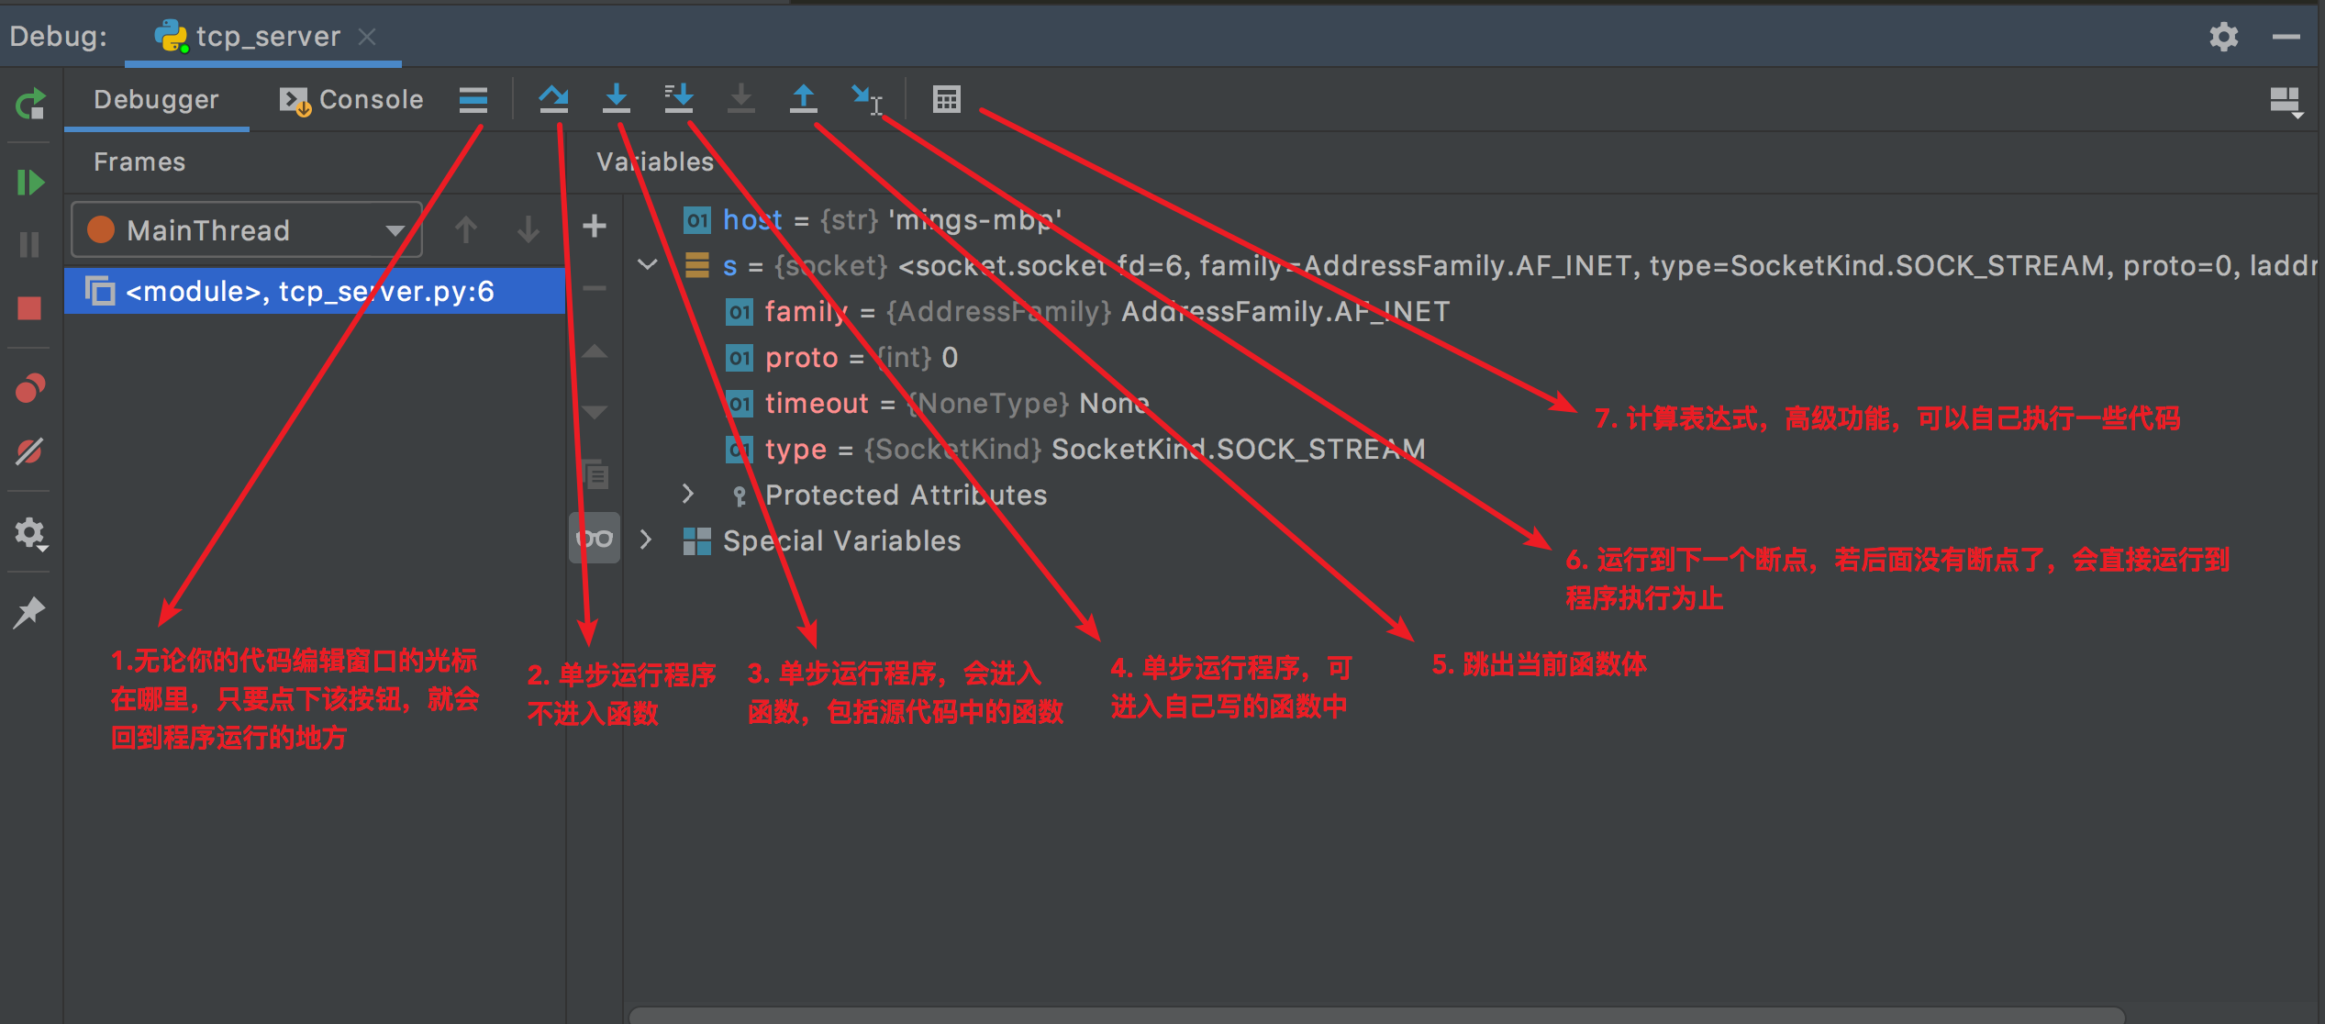Collapse the s socket variable node

click(x=648, y=265)
